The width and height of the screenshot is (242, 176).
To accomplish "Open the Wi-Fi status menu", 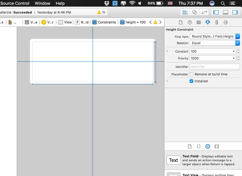I will (x=132, y=3).
